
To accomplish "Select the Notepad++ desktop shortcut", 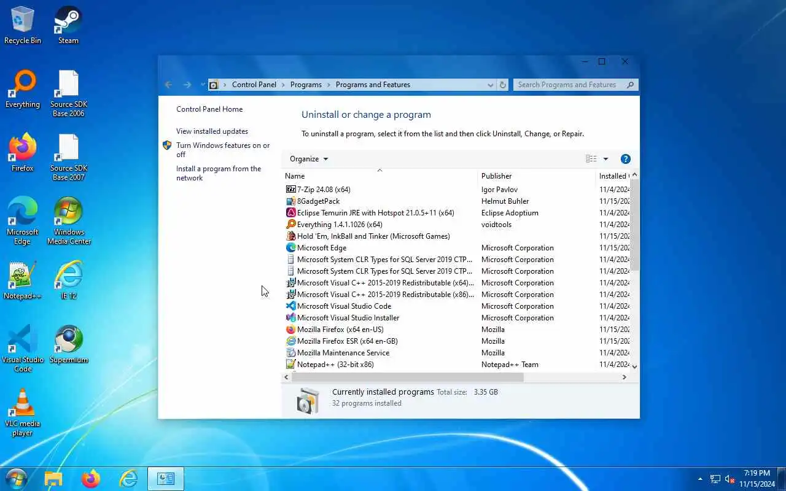I will click(23, 281).
